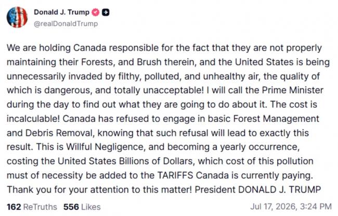View the 556 Likes list
This screenshot has width=338, height=216.
coord(82,207)
